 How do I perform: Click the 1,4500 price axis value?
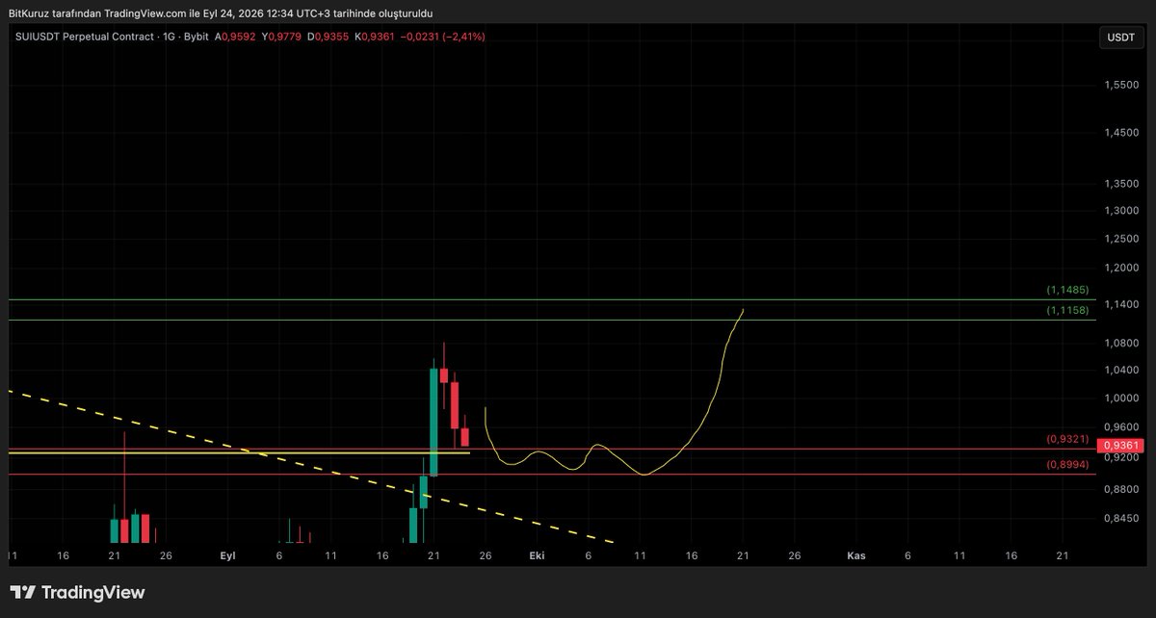[x=1121, y=134]
